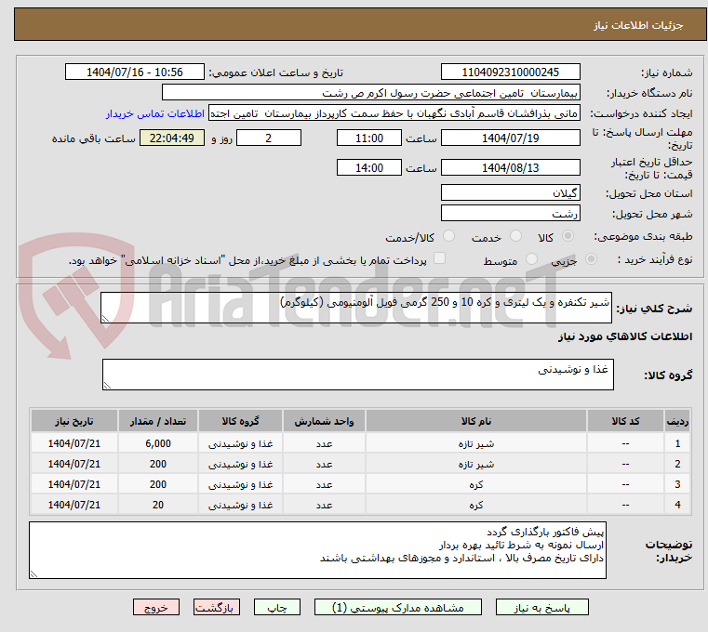This screenshot has width=708, height=632.
Task: Click the need number field 1104092310000245
Action: point(510,72)
